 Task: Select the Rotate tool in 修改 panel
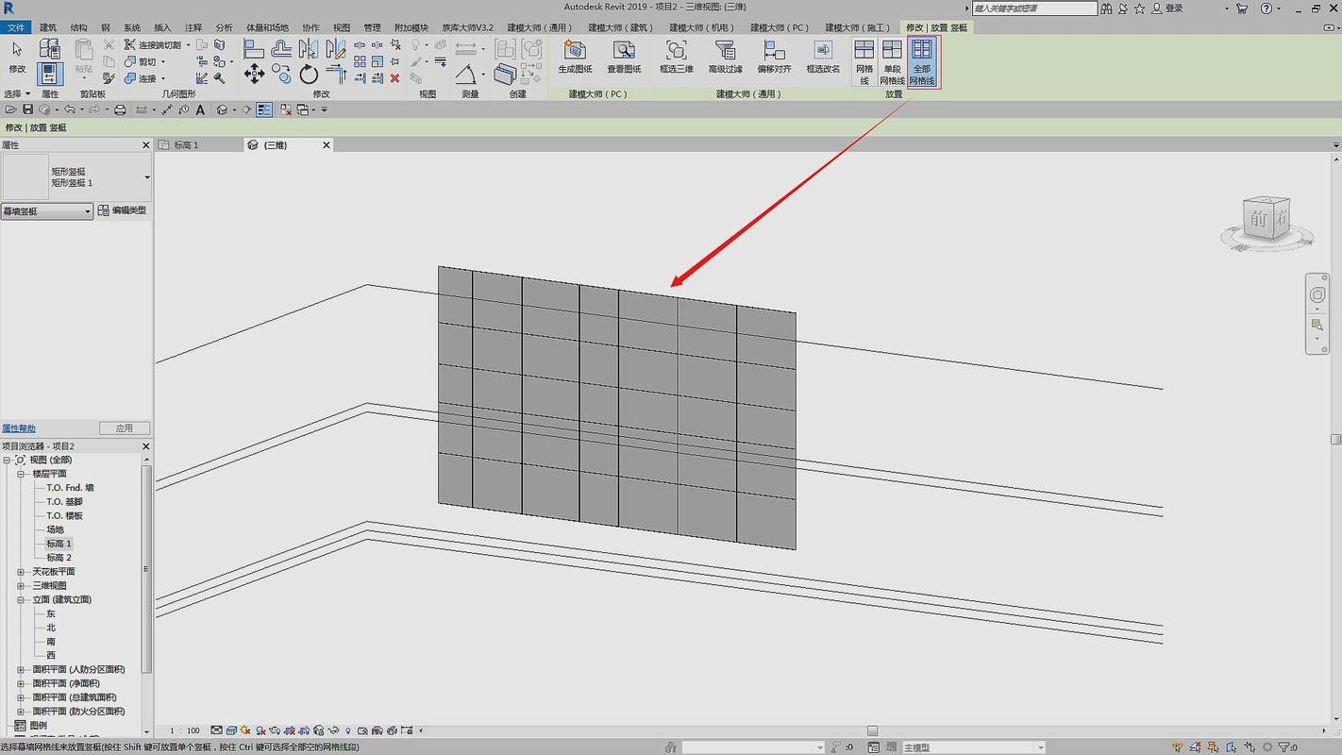[x=309, y=74]
